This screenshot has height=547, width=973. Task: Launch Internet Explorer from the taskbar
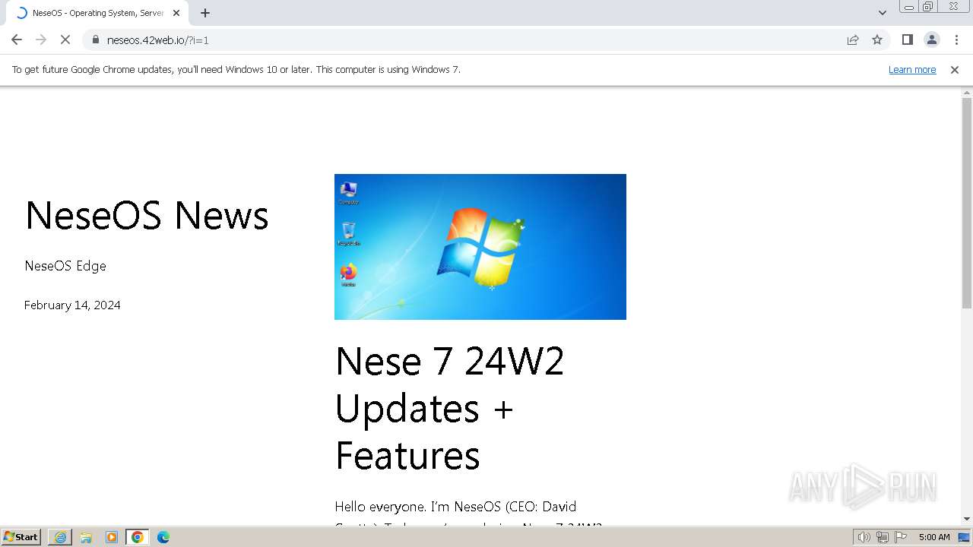point(60,537)
